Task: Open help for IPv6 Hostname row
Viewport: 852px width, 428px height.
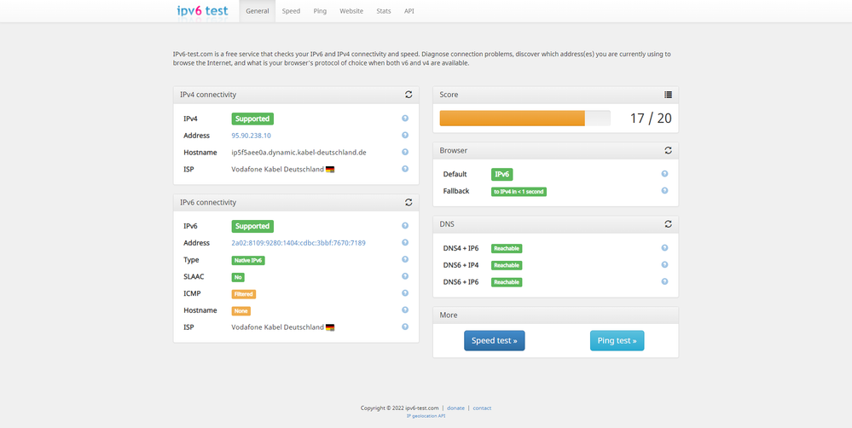Action: [x=405, y=310]
